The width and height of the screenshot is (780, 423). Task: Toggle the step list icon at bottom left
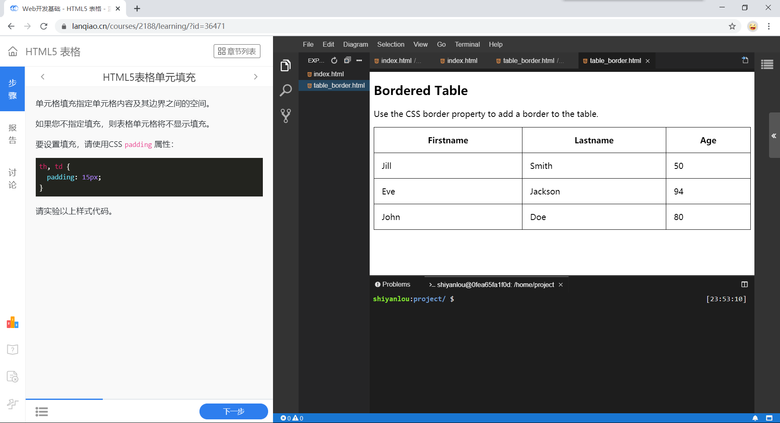tap(41, 412)
